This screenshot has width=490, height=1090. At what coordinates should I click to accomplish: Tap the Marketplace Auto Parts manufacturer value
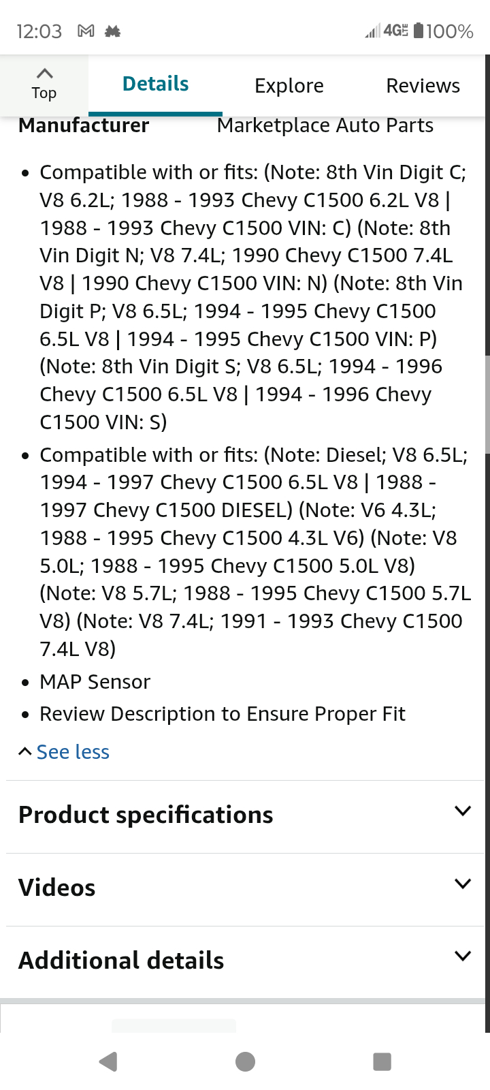[325, 125]
